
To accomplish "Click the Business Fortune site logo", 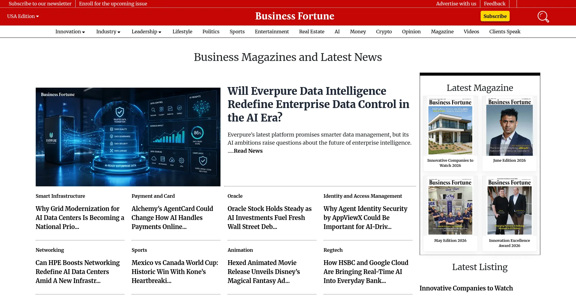I will click(295, 16).
